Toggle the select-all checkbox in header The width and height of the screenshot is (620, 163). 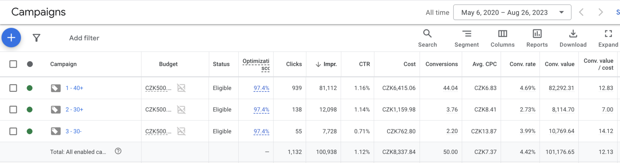tap(13, 64)
